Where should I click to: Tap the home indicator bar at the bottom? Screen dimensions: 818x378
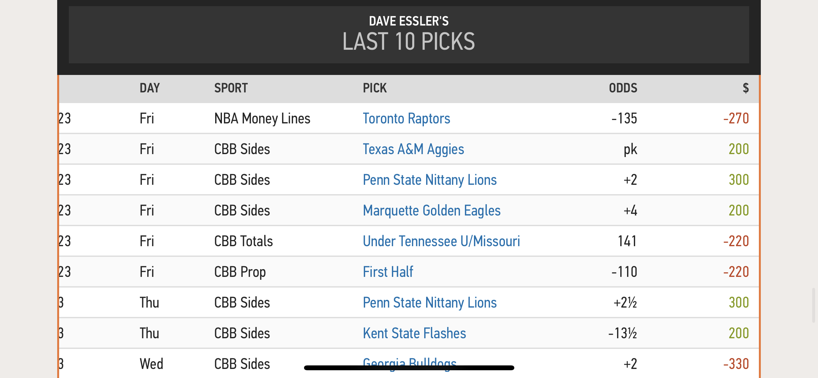tap(409, 368)
